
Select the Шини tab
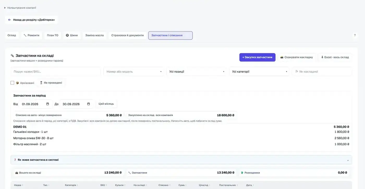(x=72, y=35)
